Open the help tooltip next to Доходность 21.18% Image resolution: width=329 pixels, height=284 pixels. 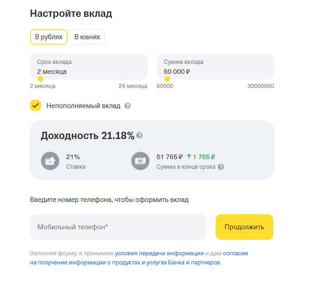tap(139, 135)
